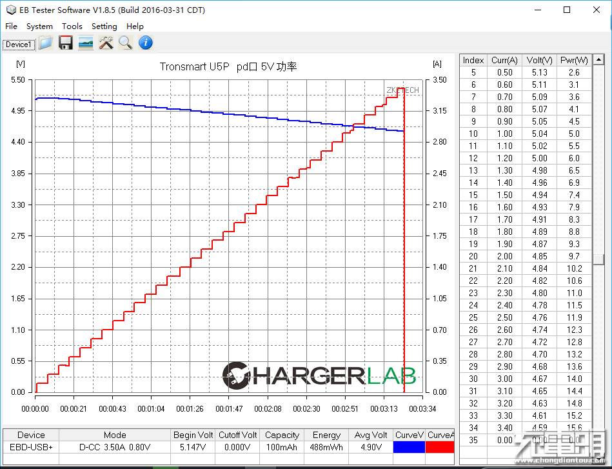Click the 4.93 voltage cell in row 16
This screenshot has height=469, width=612.
point(539,207)
